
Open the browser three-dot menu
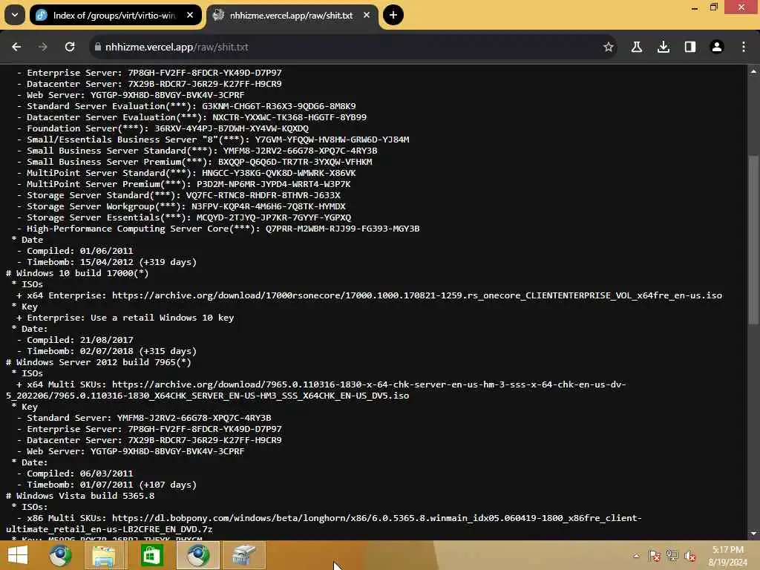(744, 47)
